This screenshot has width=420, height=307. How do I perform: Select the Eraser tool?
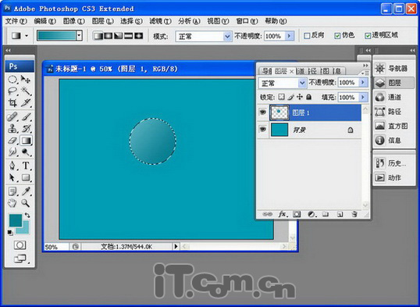pos(12,141)
